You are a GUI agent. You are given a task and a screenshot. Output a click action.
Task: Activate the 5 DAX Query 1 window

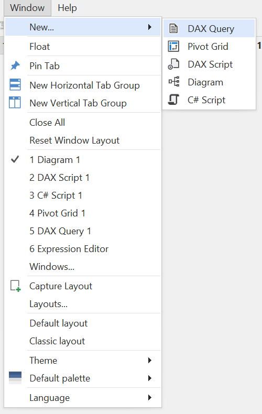click(x=83, y=231)
